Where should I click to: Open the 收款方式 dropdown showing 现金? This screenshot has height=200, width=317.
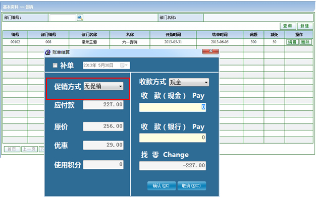coord(189,82)
